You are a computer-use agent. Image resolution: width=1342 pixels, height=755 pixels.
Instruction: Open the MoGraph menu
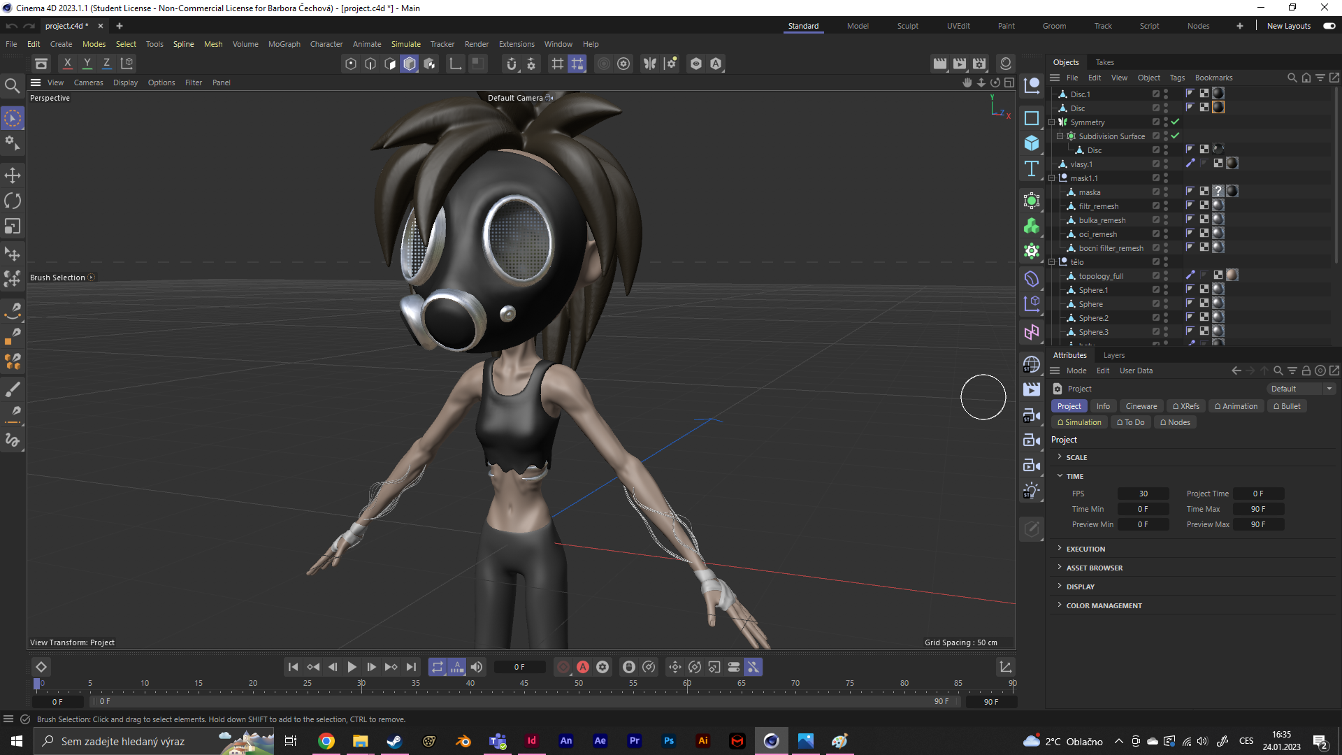click(x=284, y=44)
